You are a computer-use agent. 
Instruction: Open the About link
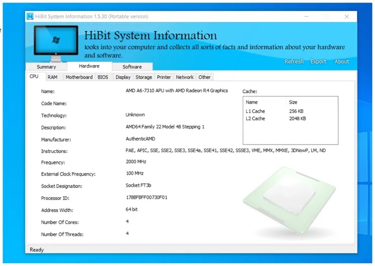point(342,61)
